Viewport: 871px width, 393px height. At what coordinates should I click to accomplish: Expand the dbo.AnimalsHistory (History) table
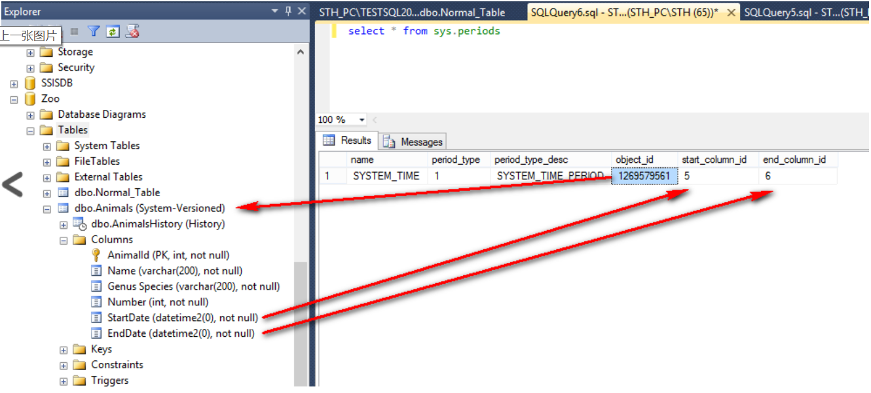point(63,224)
